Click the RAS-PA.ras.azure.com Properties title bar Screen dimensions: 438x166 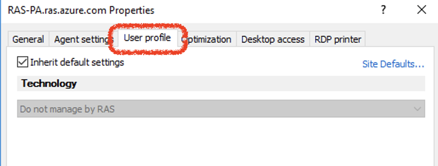tap(81, 10)
